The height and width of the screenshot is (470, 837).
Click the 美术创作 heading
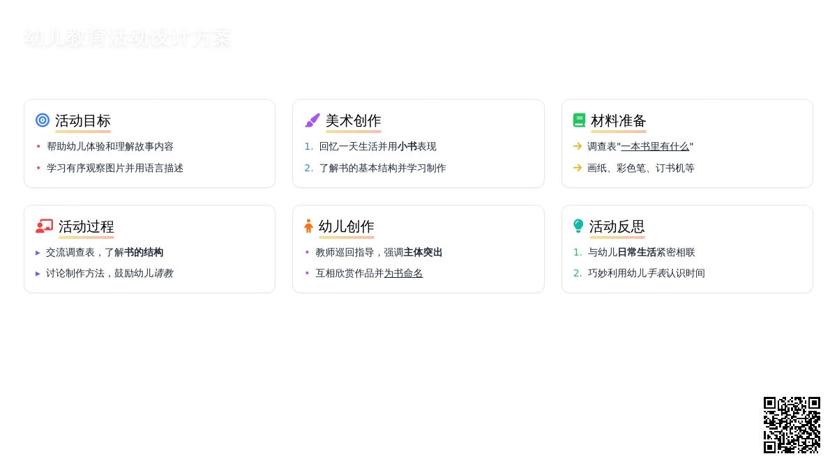[354, 120]
